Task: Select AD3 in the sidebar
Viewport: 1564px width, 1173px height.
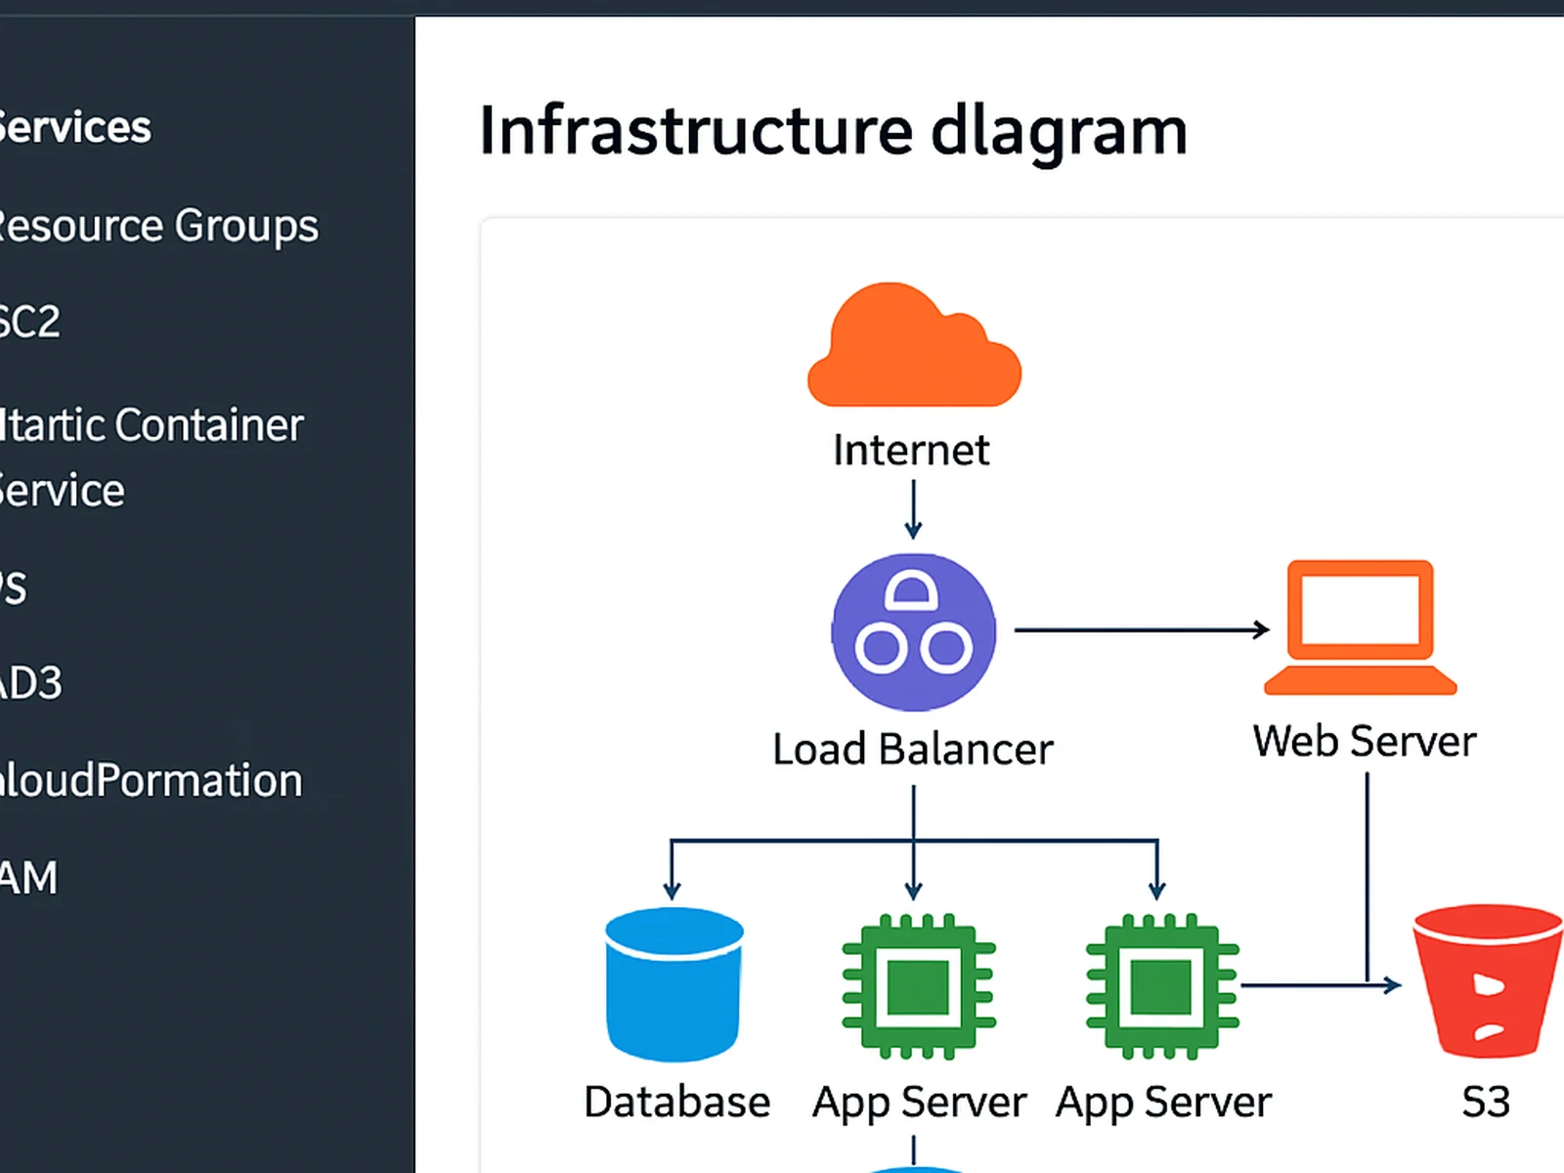Action: point(31,682)
